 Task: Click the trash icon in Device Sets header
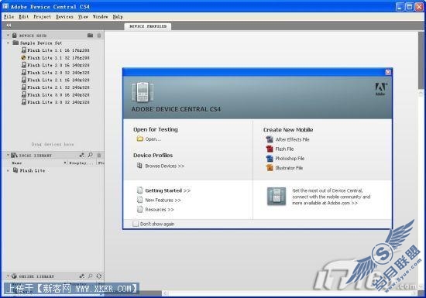coord(99,36)
